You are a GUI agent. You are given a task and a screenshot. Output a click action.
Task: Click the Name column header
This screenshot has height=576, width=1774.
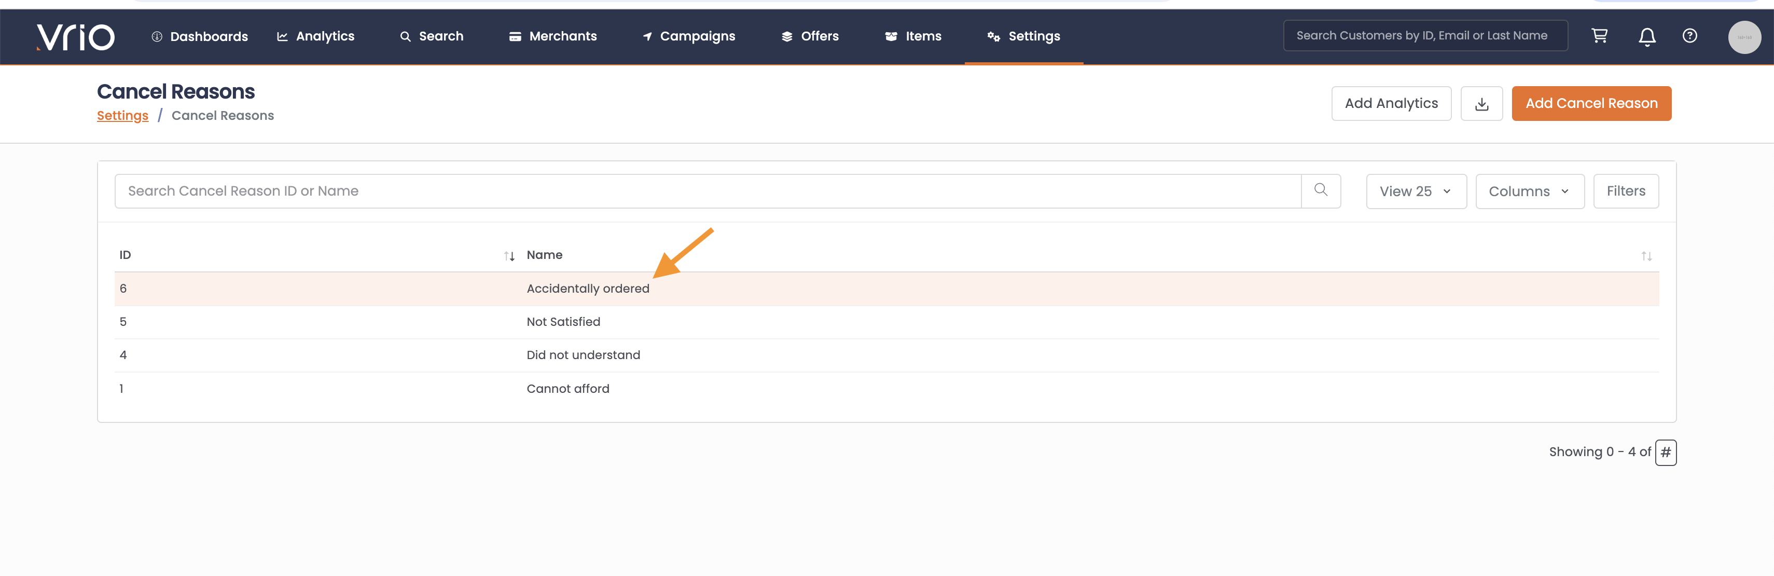[x=544, y=255]
